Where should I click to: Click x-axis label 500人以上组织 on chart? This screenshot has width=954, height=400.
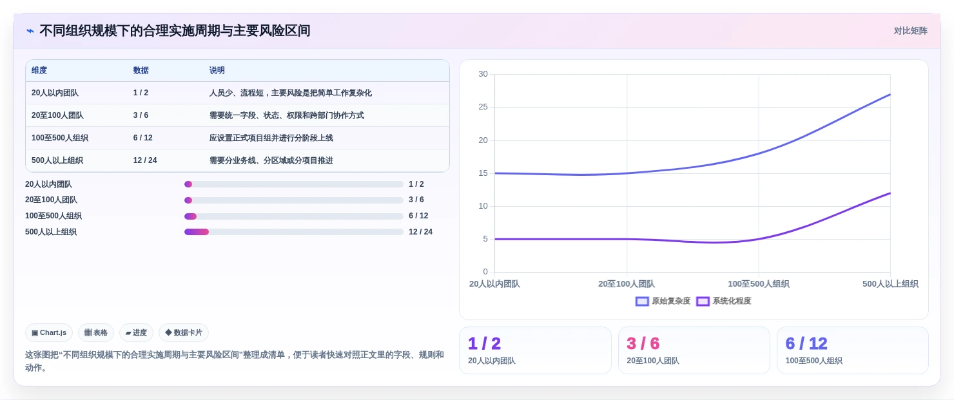click(890, 284)
